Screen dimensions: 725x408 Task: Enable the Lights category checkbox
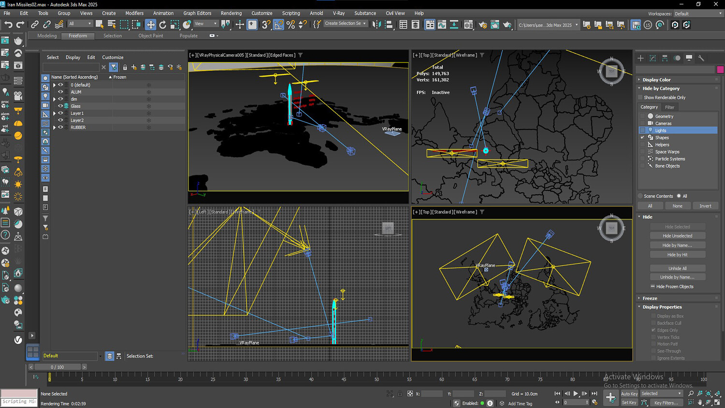pyautogui.click(x=642, y=131)
